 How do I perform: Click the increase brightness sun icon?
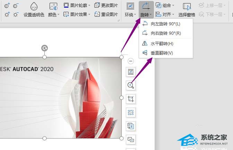click(x=7, y=15)
